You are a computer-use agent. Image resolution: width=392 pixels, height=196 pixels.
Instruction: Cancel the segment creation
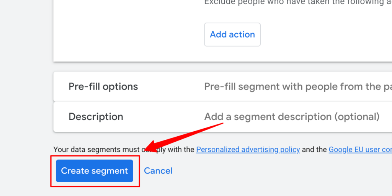158,171
